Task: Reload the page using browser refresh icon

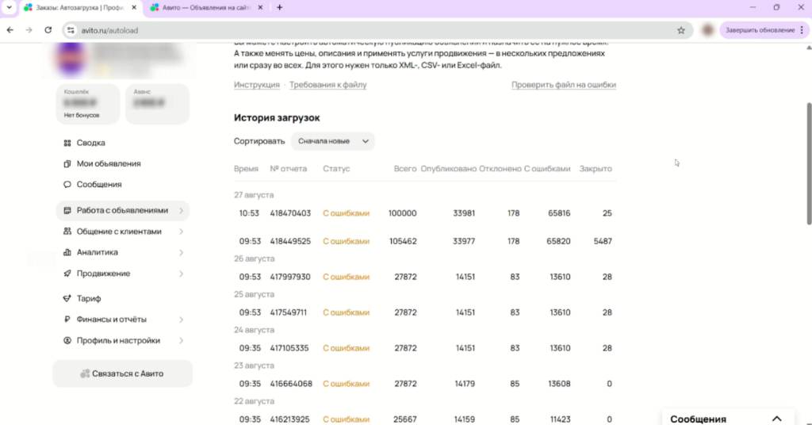Action: pos(48,30)
